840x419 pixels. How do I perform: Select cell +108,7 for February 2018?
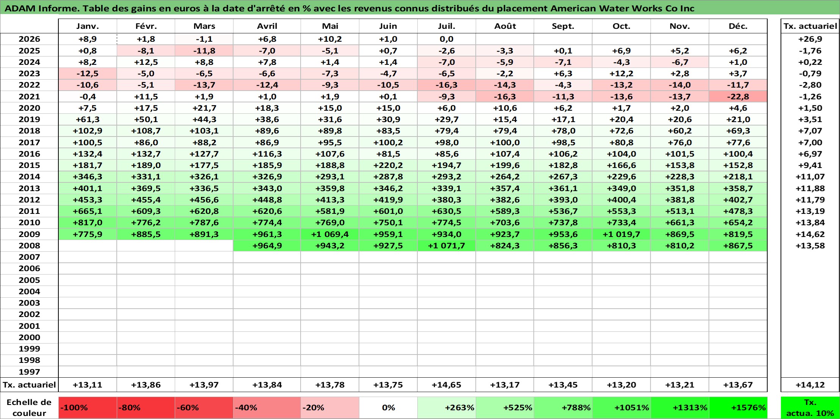[x=146, y=131]
